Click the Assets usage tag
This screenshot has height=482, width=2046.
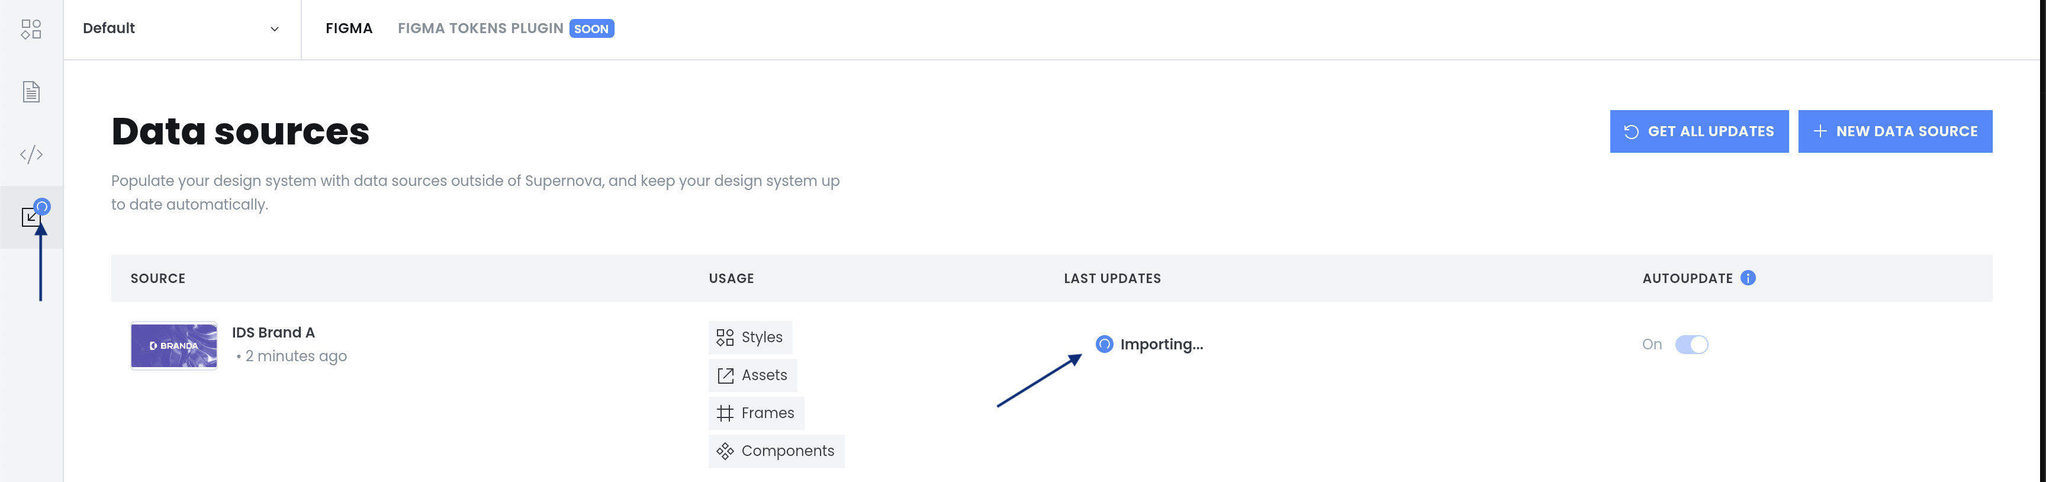pos(752,375)
